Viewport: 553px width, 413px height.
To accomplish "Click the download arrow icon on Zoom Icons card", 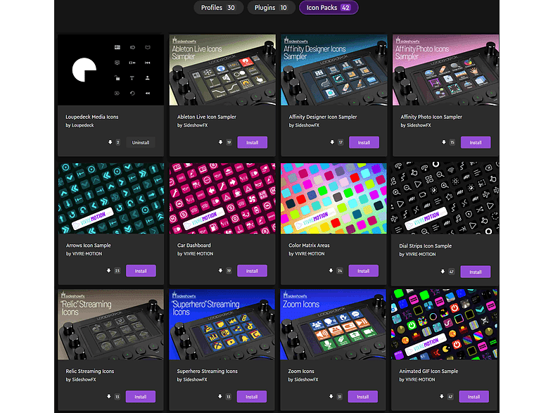I will tap(331, 397).
